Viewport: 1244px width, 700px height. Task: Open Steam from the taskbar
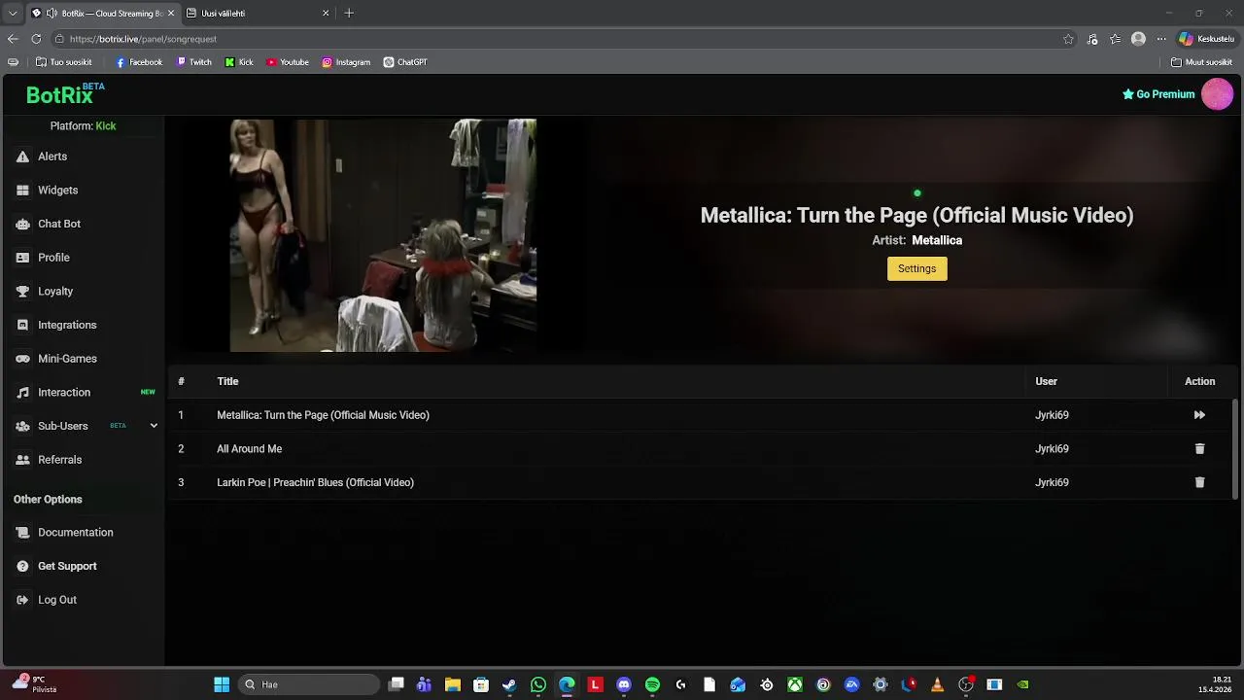(509, 684)
